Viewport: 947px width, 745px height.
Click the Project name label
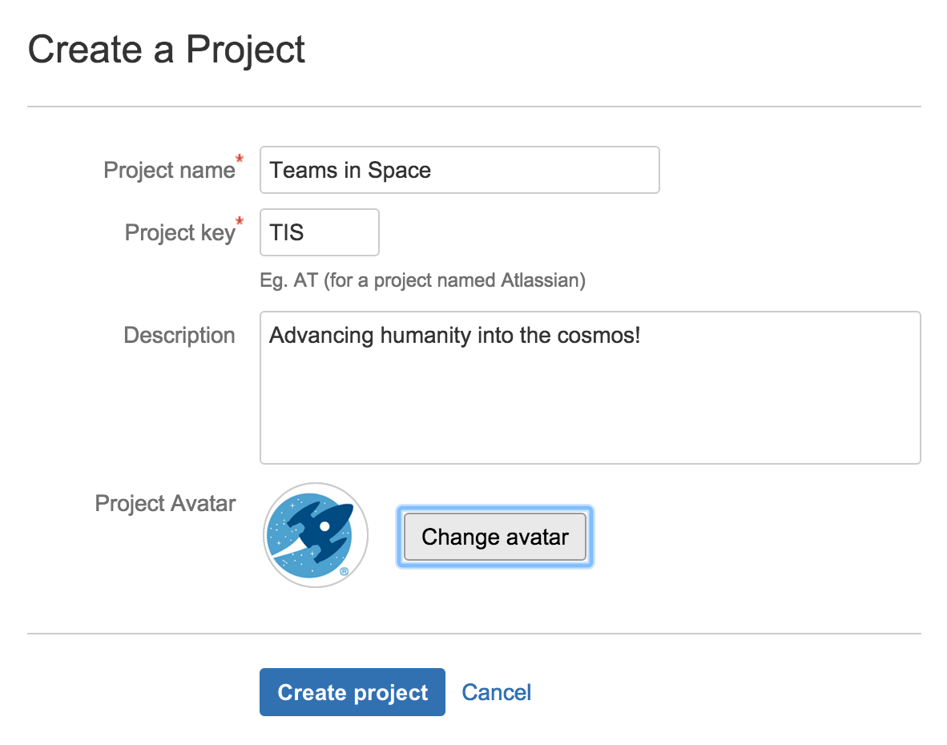click(x=169, y=171)
